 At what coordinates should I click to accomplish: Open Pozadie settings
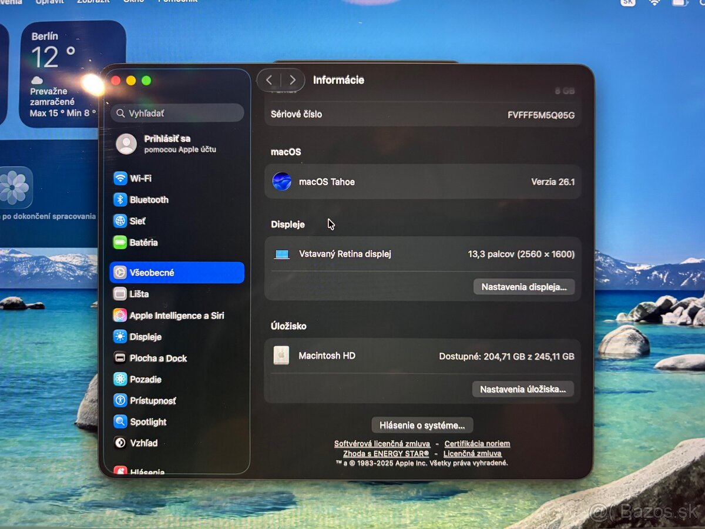148,379
